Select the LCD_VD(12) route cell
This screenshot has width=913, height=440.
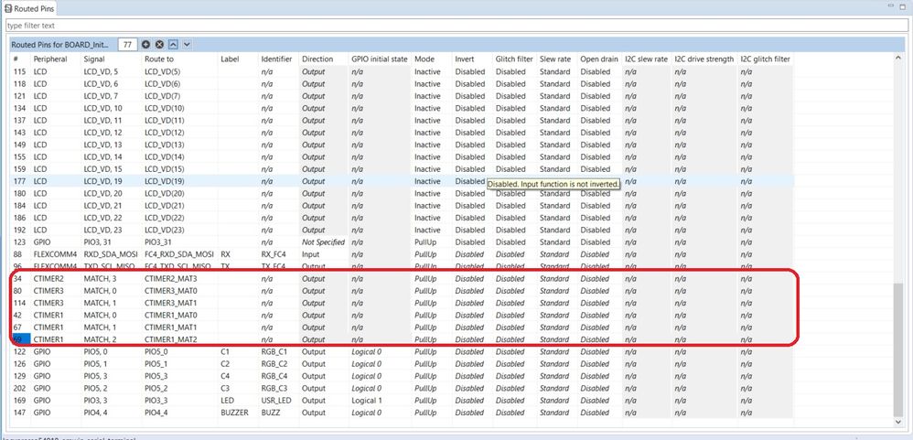[165, 133]
